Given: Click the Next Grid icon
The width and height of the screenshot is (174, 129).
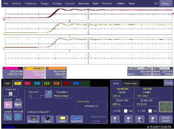Looking at the screenshot, I should (x=77, y=119).
